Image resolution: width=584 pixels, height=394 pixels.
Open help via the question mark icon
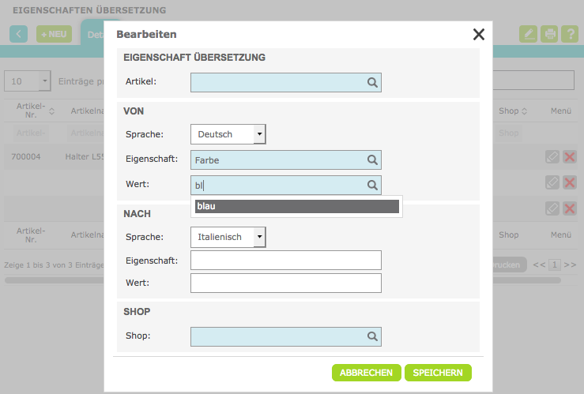[x=571, y=34]
